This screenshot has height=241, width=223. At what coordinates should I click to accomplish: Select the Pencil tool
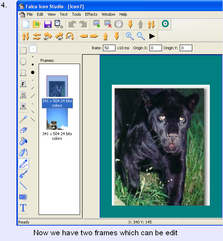coord(24,163)
